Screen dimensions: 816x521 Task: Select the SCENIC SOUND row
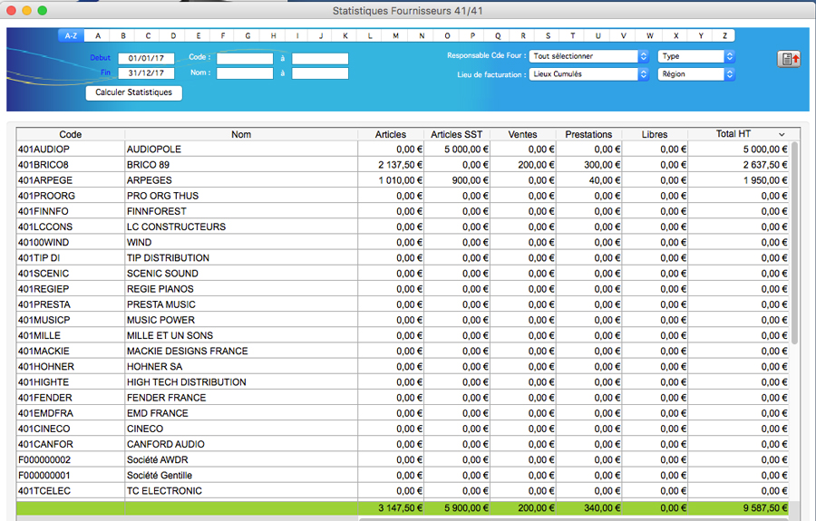coord(403,274)
